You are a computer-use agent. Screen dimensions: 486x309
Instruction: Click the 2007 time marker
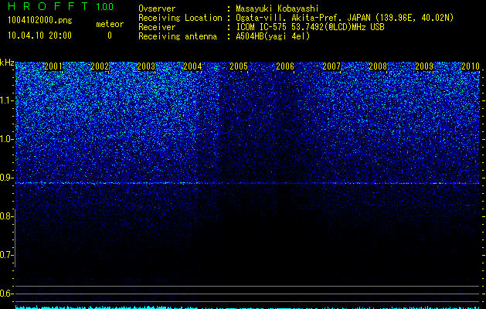(331, 66)
